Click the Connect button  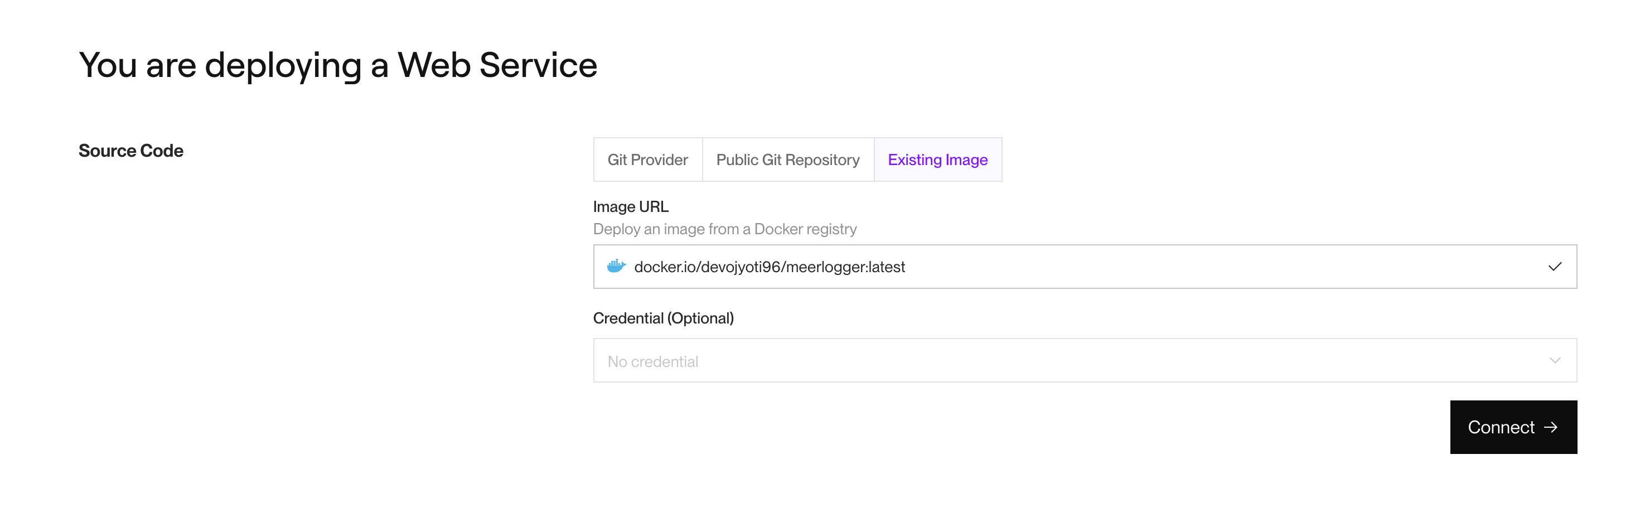point(1513,427)
